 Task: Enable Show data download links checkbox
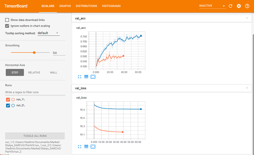point(7,20)
